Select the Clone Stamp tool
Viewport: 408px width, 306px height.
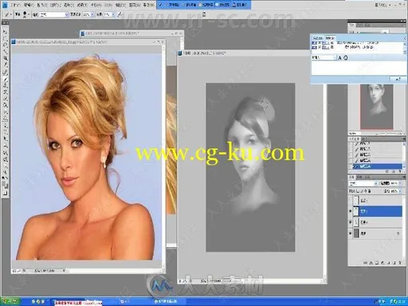pos(5,85)
